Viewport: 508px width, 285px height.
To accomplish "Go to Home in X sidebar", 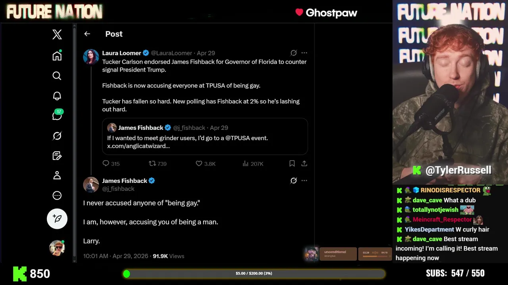I will coord(57,55).
